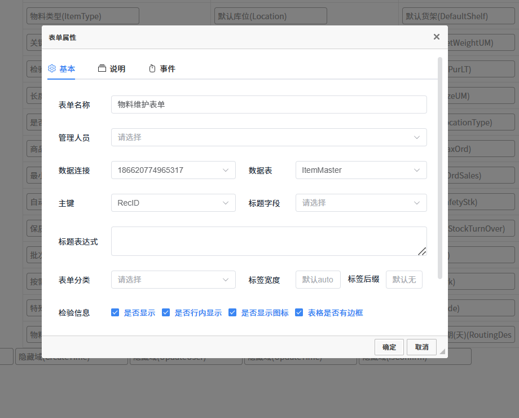
Task: Close the 表单属性 dialog with X
Action: coord(436,37)
